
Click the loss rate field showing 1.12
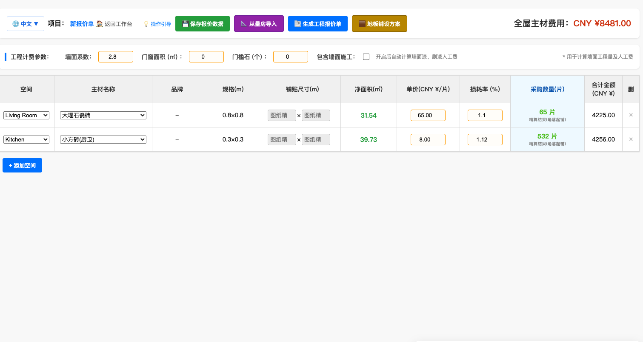(x=485, y=139)
